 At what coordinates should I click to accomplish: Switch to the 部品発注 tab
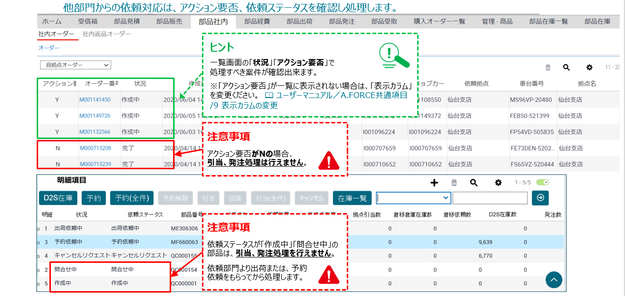tap(342, 21)
